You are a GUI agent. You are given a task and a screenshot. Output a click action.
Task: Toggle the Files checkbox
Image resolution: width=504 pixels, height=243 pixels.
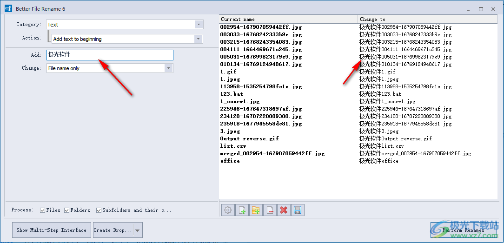[42, 210]
